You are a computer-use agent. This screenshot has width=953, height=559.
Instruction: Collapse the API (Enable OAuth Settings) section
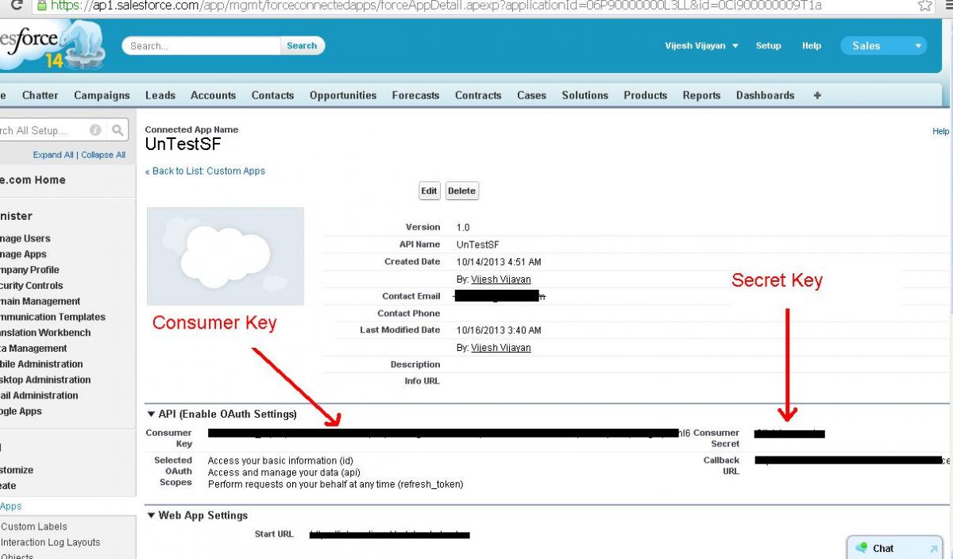pyautogui.click(x=151, y=414)
